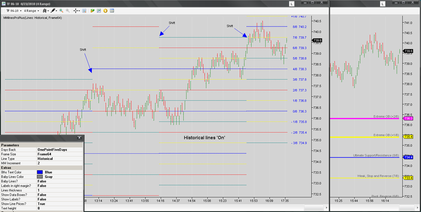This screenshot has width=421, height=212.
Task: Open the indicators chart icon
Action: click(99, 11)
